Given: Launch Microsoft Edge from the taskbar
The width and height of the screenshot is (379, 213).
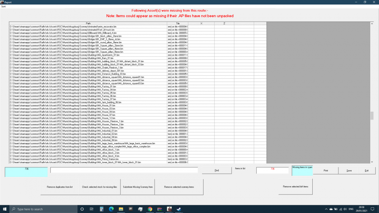Looking at the screenshot, I should tap(111, 209).
